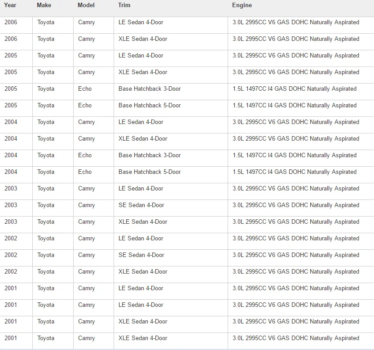Click Toyota make cell in 2005 Echo 3-Door row

point(53,92)
